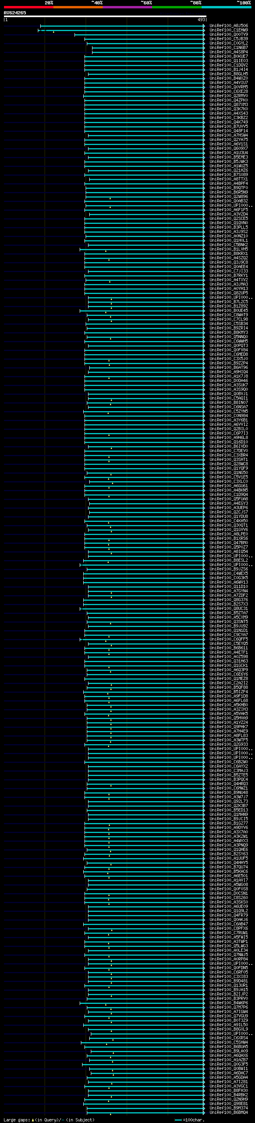
Task: Click the =100char. scale legend bar
Action: click(x=178, y=1119)
